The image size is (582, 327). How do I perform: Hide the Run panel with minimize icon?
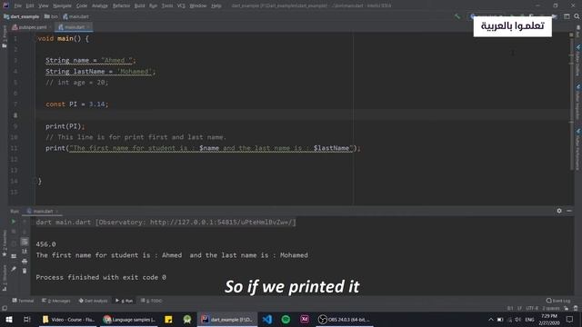(x=569, y=211)
